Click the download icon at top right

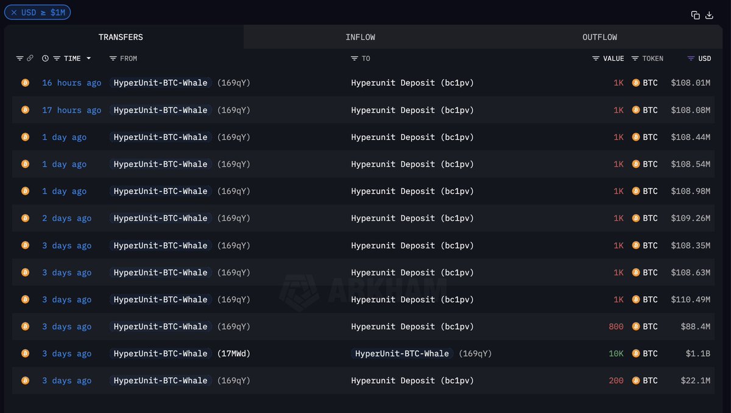click(x=709, y=15)
